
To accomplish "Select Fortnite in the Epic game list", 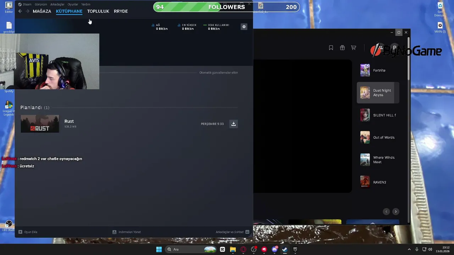I will tap(378, 70).
